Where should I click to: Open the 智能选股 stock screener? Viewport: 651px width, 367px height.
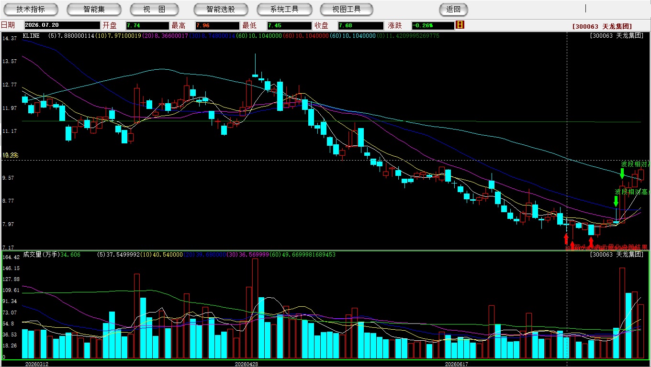pos(221,9)
